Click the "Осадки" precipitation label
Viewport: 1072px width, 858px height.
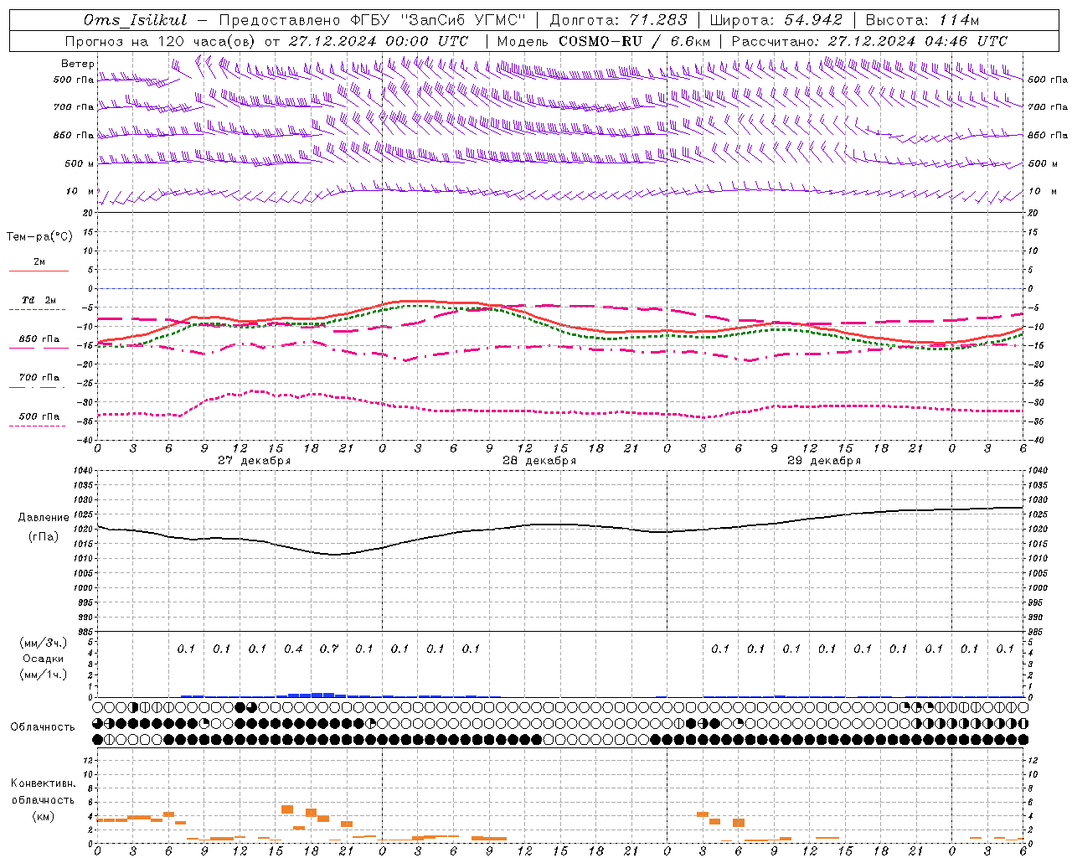coord(43,659)
